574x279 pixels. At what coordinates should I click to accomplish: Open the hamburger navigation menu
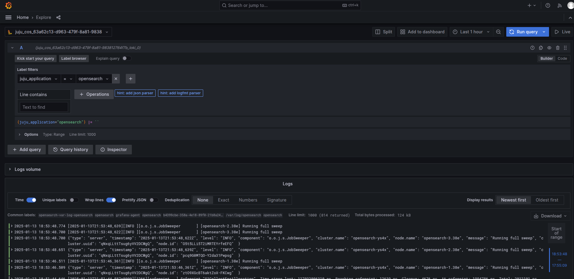point(8,17)
